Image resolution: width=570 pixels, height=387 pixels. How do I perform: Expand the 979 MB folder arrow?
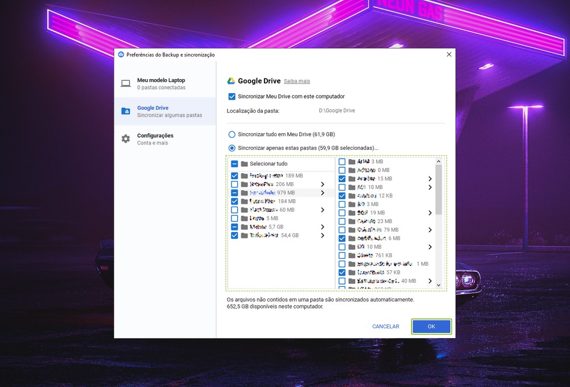(x=323, y=193)
